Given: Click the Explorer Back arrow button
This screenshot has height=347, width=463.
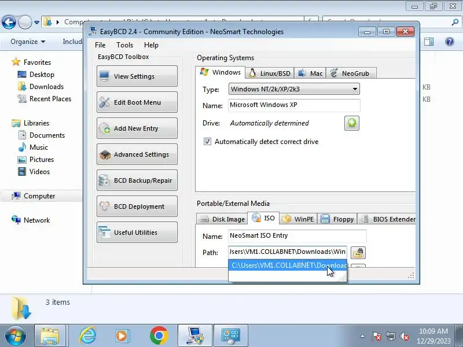Looking at the screenshot, I should (9, 22).
